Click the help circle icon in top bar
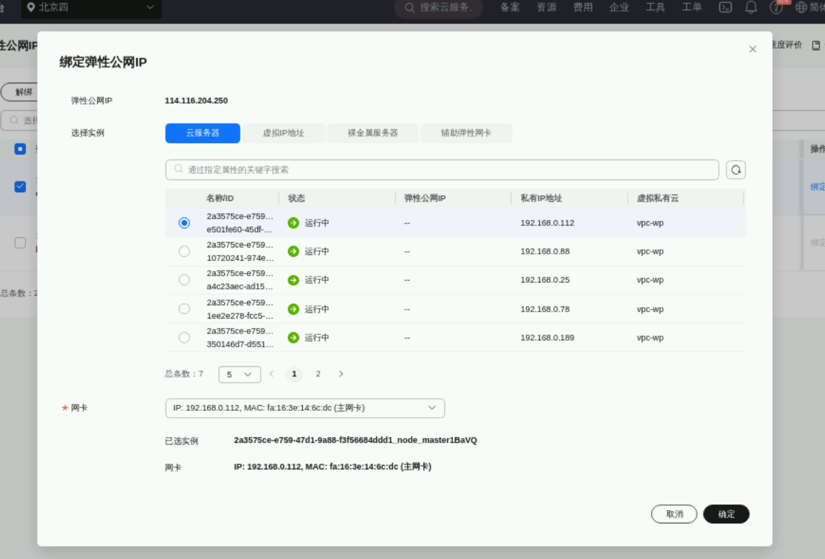Image resolution: width=825 pixels, height=559 pixels. pos(776,8)
